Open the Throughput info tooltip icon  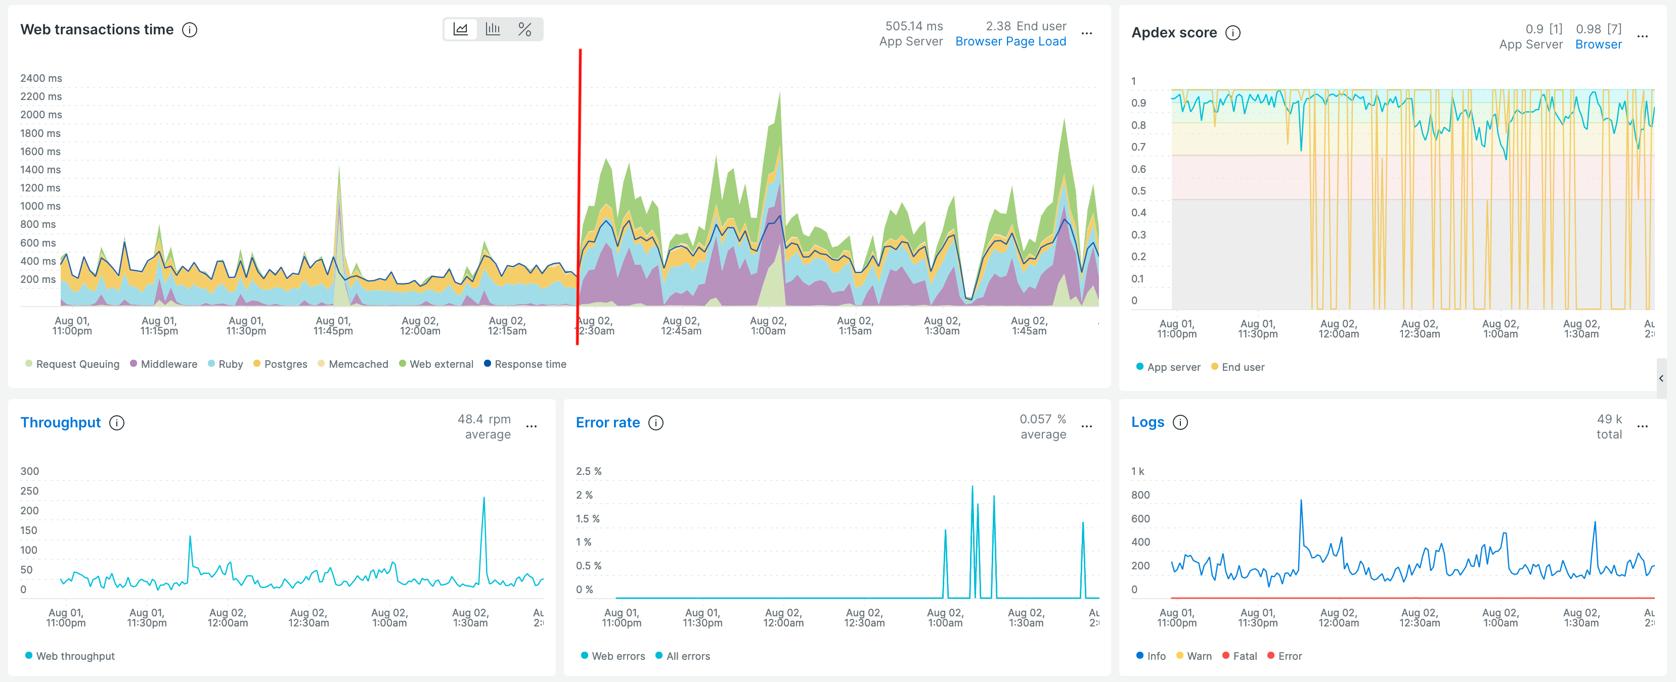click(x=116, y=423)
